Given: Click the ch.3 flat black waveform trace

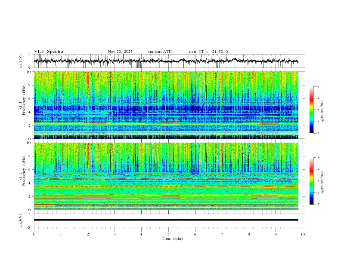Looking at the screenshot, I should (166, 220).
